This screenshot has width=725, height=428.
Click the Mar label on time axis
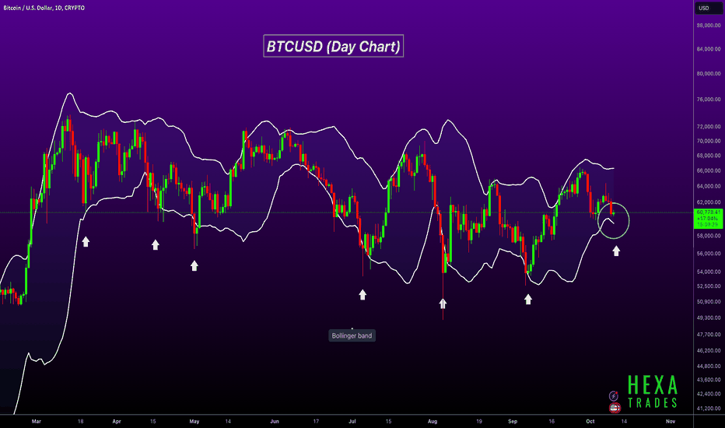(x=36, y=422)
